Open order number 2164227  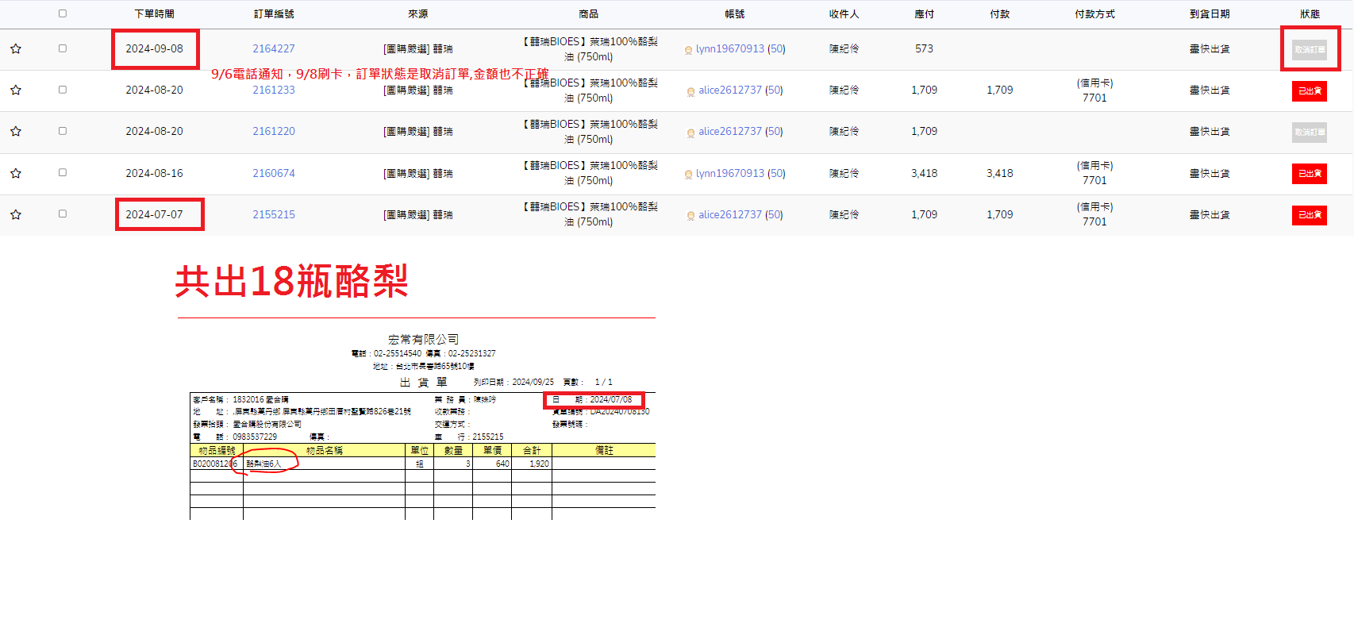pos(274,48)
